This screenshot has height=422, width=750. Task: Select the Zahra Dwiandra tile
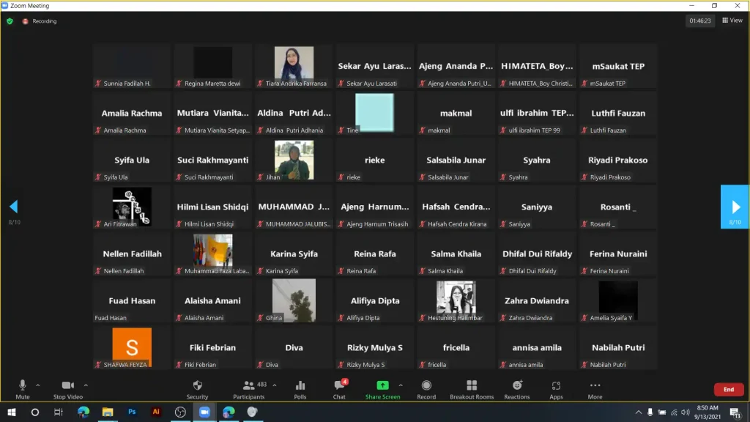click(x=537, y=301)
